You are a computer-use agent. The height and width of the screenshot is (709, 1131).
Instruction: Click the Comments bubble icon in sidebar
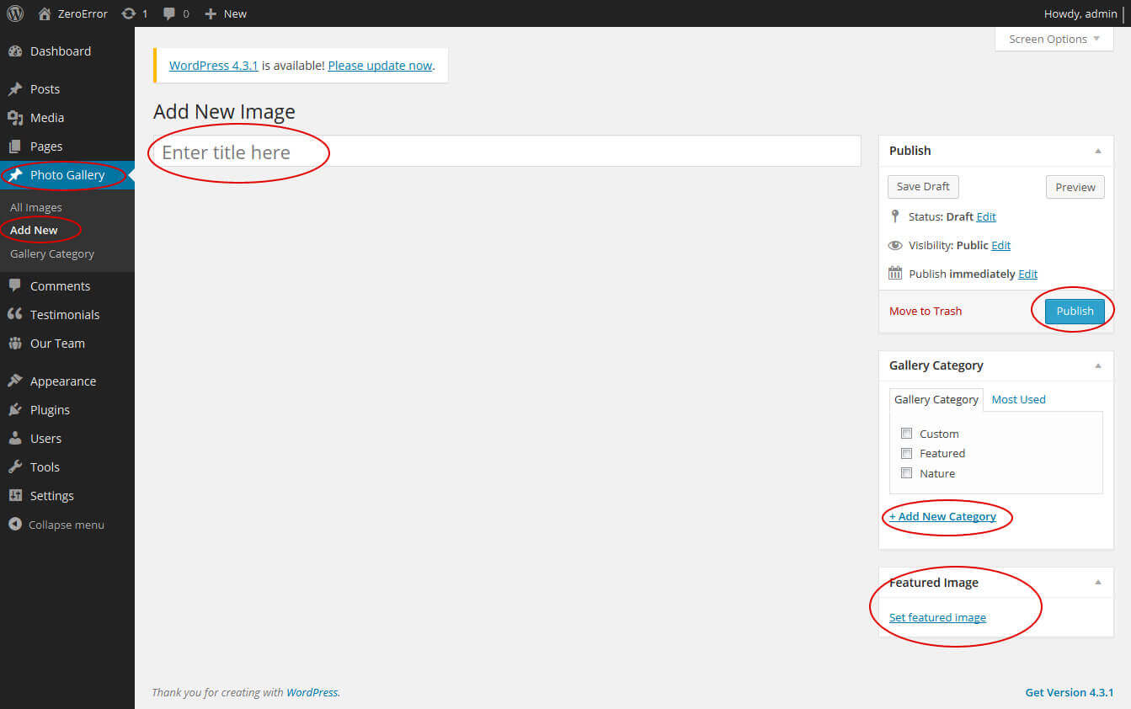[15, 286]
